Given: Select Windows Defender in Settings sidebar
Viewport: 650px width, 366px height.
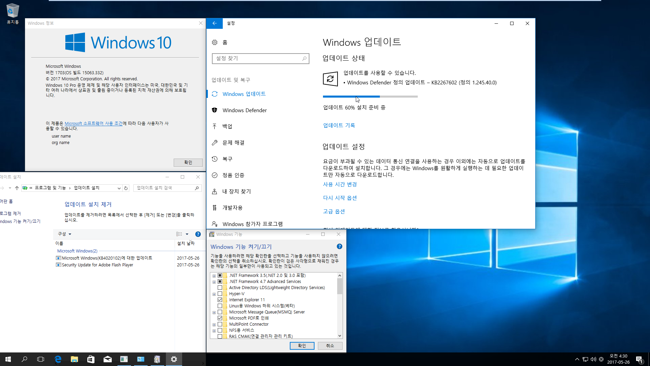Looking at the screenshot, I should pos(244,110).
